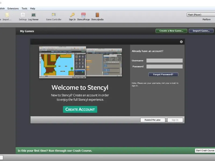Viewport: 215px width, 161px height.
Task: Click the Sign In dialog button
Action: 175,120
